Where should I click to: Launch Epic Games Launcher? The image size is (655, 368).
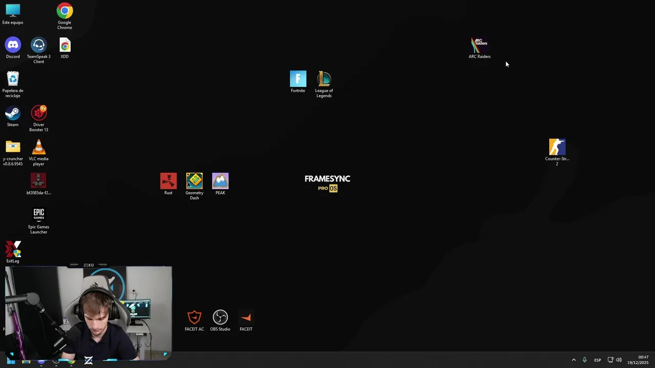pyautogui.click(x=39, y=221)
